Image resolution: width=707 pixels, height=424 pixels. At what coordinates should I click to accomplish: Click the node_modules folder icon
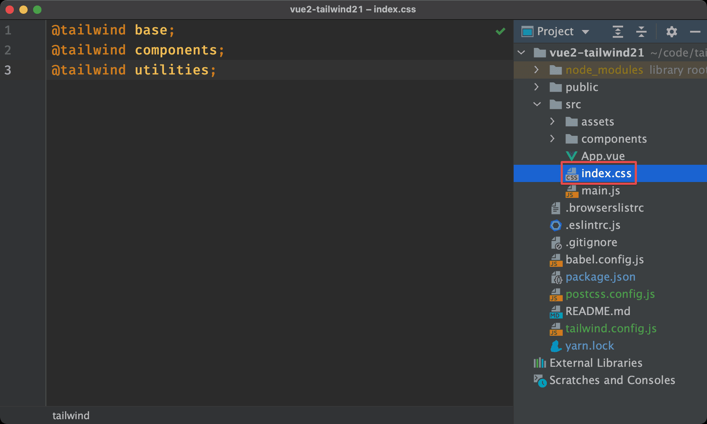click(555, 70)
